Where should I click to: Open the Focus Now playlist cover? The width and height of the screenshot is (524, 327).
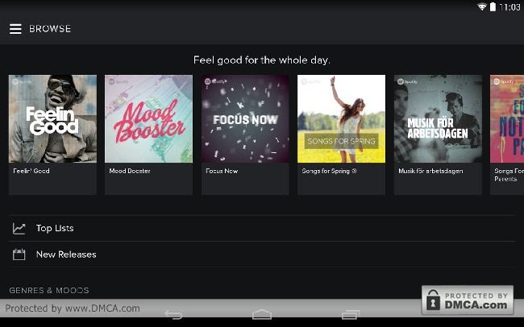pyautogui.click(x=245, y=119)
